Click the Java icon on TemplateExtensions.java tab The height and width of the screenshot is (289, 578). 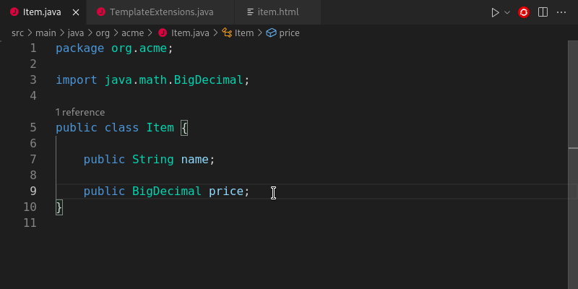100,12
